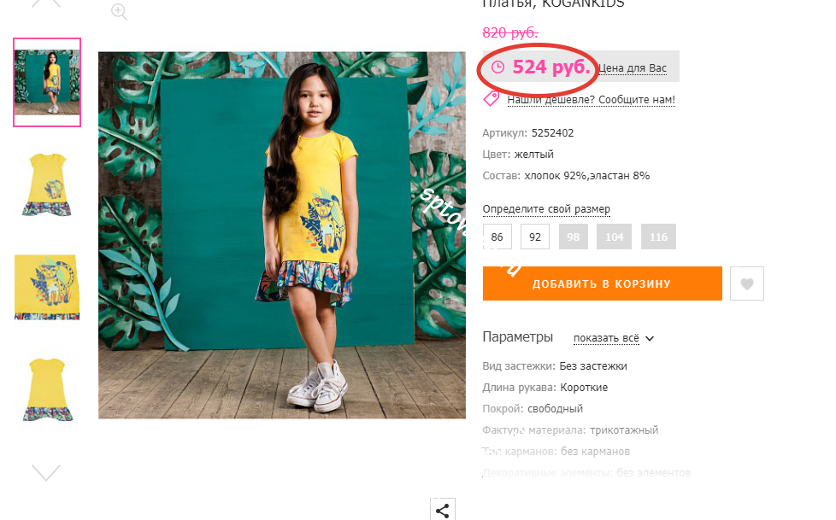Click Цена для Вас label
Viewport: 836px width, 520px height.
coord(633,68)
